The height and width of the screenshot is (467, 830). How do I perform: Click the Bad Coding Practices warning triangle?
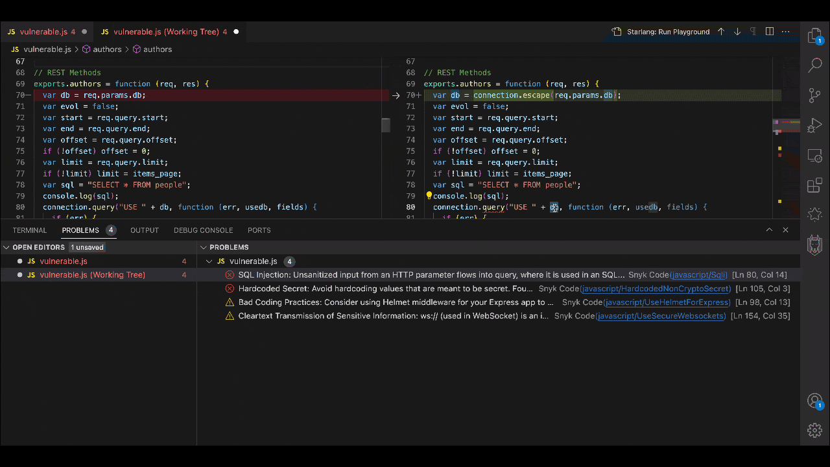[230, 302]
